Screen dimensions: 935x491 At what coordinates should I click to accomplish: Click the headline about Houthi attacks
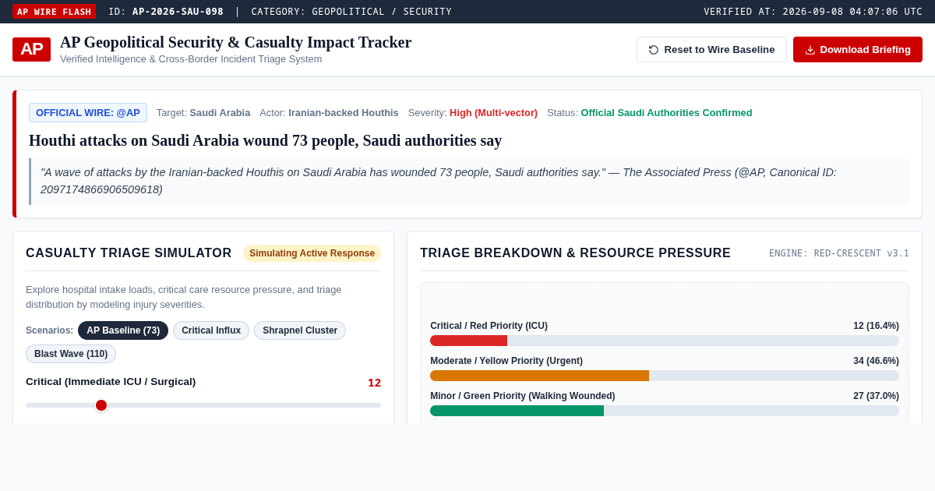(266, 141)
